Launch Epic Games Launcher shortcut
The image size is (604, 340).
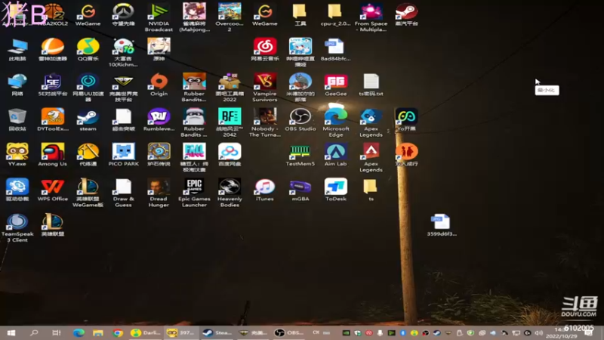tap(194, 193)
